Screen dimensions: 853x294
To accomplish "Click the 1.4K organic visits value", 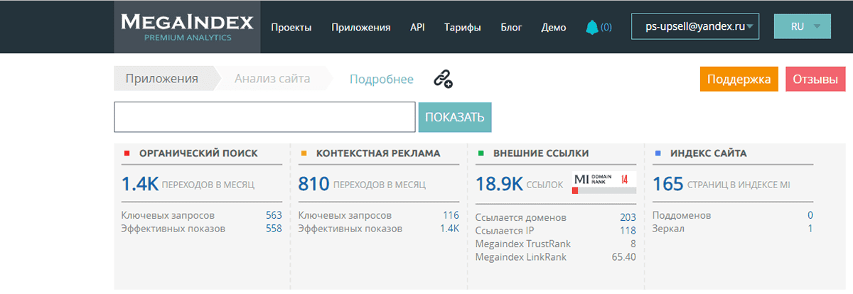I will pyautogui.click(x=139, y=184).
